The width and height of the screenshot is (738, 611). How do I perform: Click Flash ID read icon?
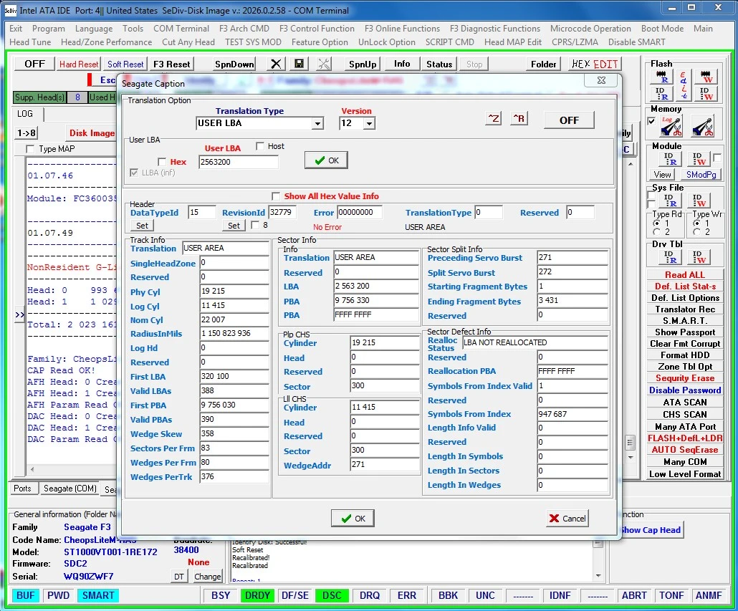[661, 94]
